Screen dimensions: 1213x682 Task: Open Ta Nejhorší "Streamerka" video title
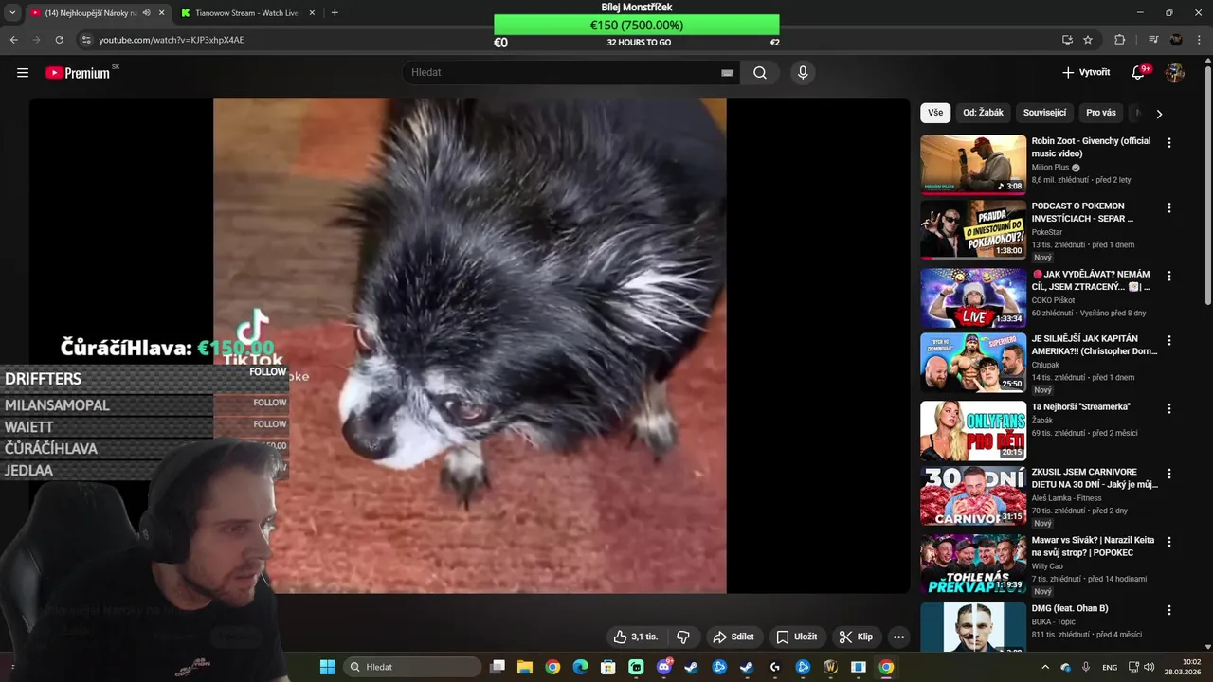1080,406
